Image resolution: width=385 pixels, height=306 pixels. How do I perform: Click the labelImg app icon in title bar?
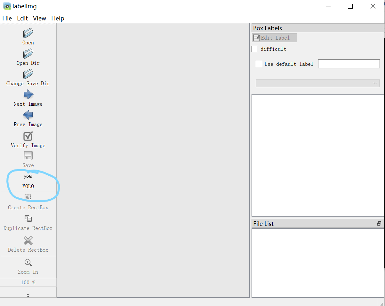pos(7,6)
